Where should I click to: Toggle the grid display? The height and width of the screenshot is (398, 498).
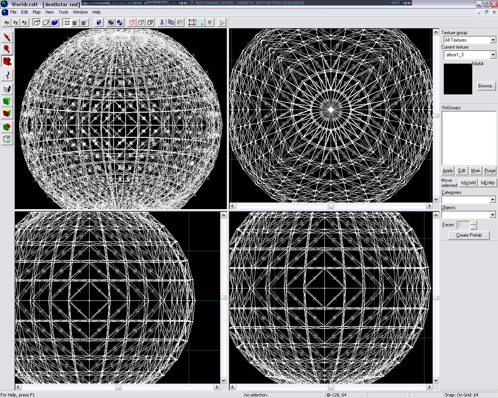click(x=67, y=23)
